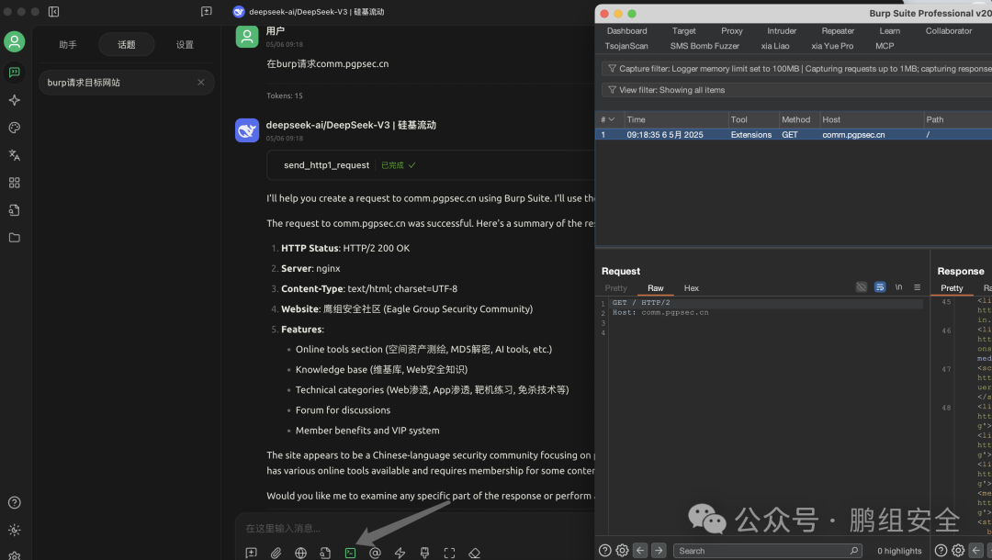This screenshot has width=992, height=560.
Task: Open knowledge base search icon in input toolbar
Action: (325, 553)
